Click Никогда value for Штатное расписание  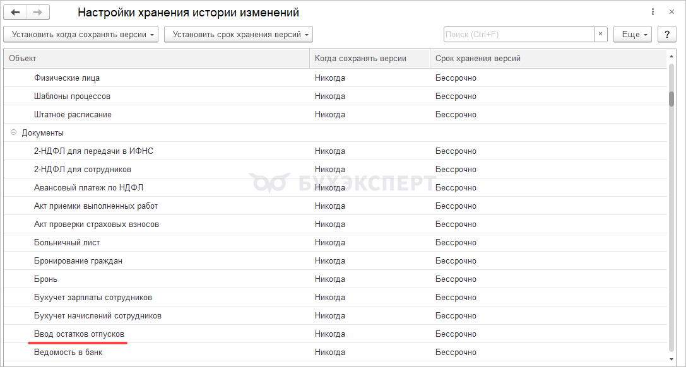[x=330, y=115]
